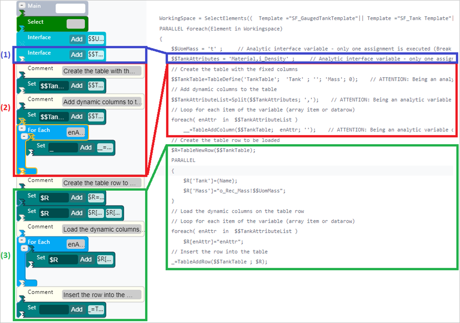Screen dimensions: 460x323
Task: Click the gray field in the Select block
Action: 75,24
